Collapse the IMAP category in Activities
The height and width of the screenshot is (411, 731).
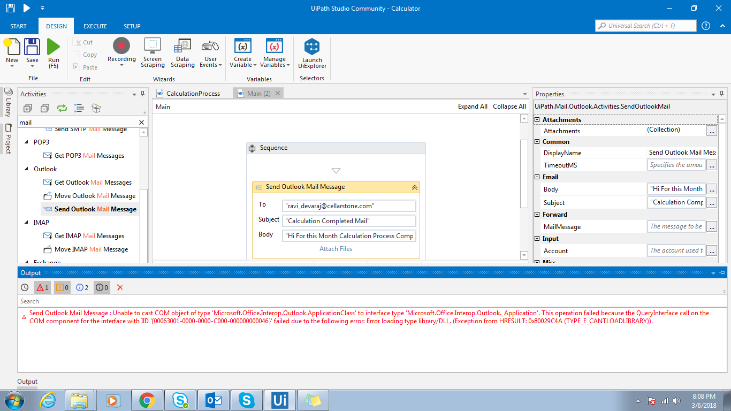[x=27, y=223]
